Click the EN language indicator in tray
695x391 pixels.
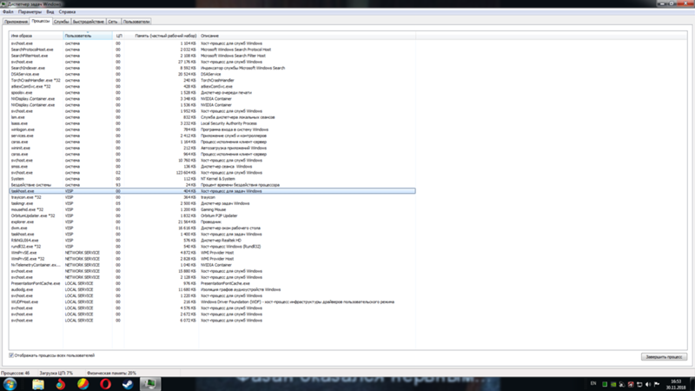(593, 383)
